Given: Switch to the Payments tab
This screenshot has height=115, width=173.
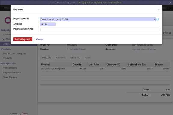Looking at the screenshot, I should point(61,58).
